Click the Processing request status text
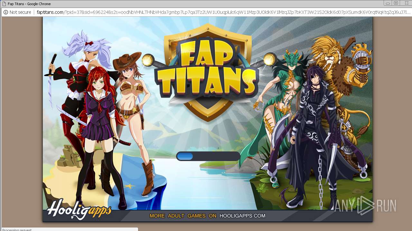 [x=17, y=230]
